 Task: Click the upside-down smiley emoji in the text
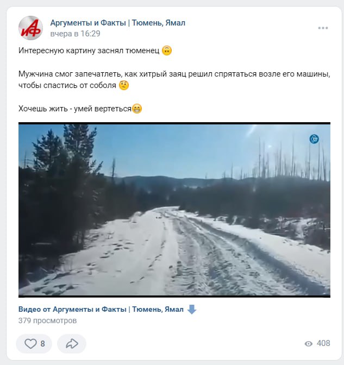pos(167,51)
